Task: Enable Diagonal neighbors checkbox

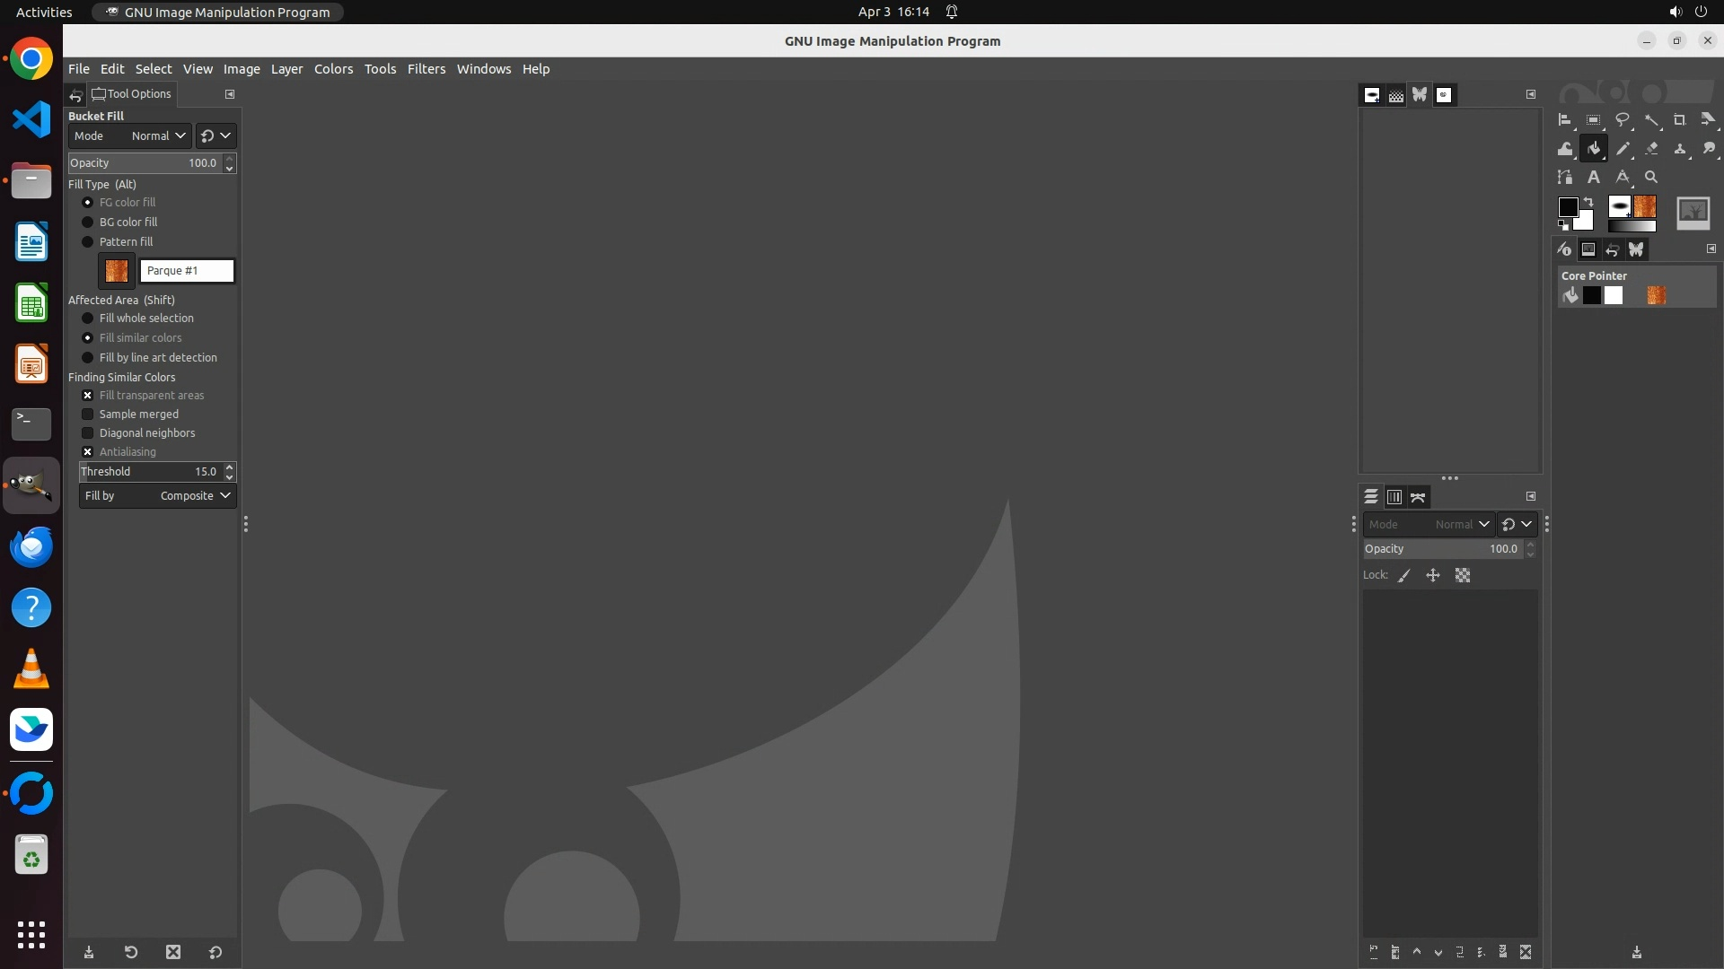Action: point(88,433)
